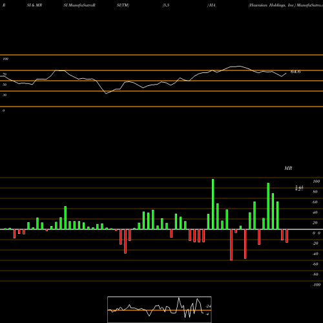Image resolution: width=323 pixels, height=323 pixels.
Task: Click the MR axis label 40
Action: pos(315,213)
